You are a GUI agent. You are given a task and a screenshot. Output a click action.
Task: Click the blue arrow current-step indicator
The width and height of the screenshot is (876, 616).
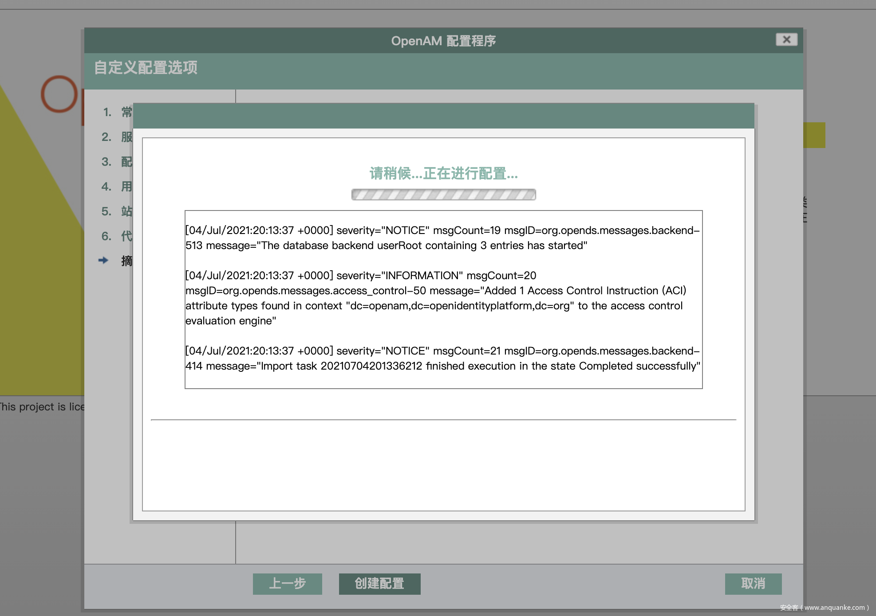103,261
